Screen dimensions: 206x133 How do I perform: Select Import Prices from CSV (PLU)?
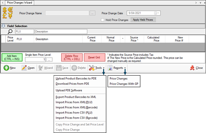pos(74,112)
